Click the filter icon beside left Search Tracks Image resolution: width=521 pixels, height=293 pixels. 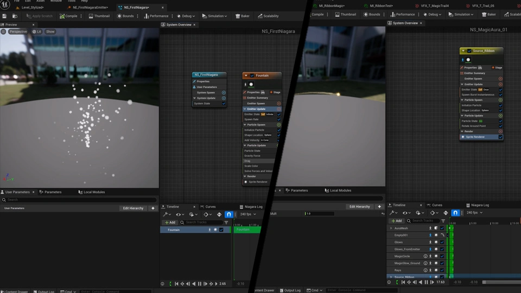(226, 222)
